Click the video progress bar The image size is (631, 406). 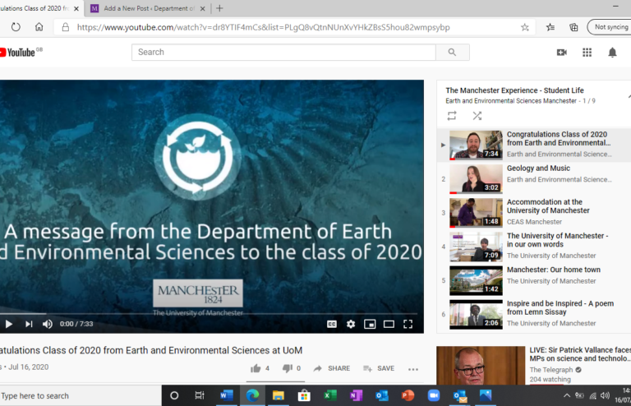210,313
